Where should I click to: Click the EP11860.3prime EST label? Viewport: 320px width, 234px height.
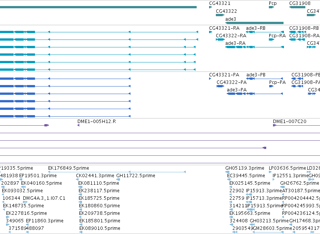tap(45, 221)
